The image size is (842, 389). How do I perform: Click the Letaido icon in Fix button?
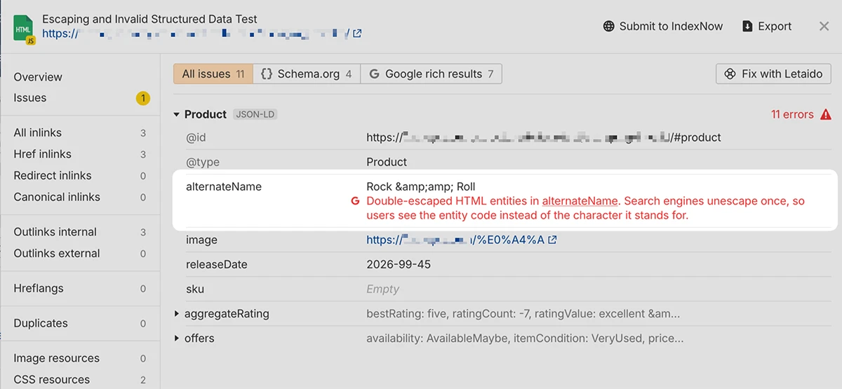[730, 74]
